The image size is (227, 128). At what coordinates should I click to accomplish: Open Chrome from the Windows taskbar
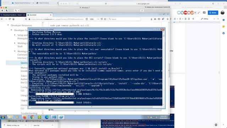click(32, 117)
